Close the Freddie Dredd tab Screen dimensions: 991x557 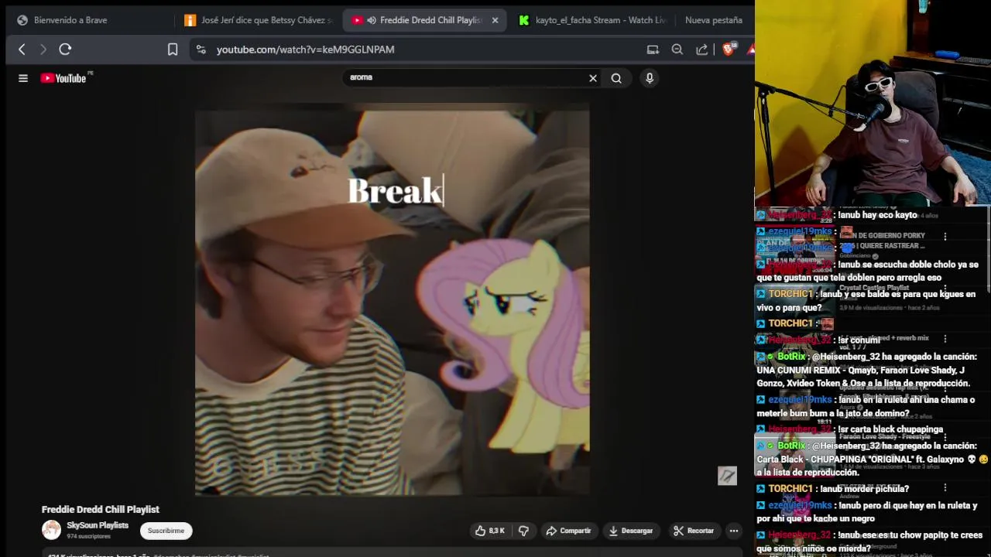point(495,20)
